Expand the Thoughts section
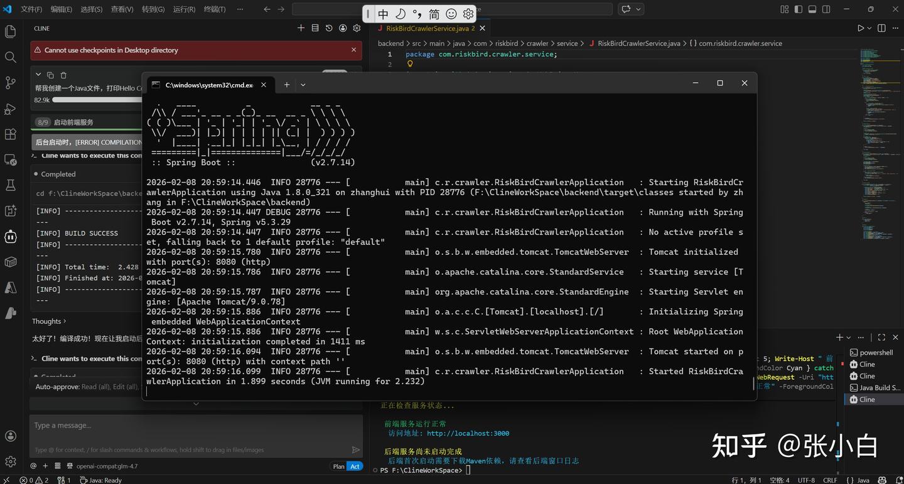Viewport: 904px width, 484px height. (x=49, y=321)
